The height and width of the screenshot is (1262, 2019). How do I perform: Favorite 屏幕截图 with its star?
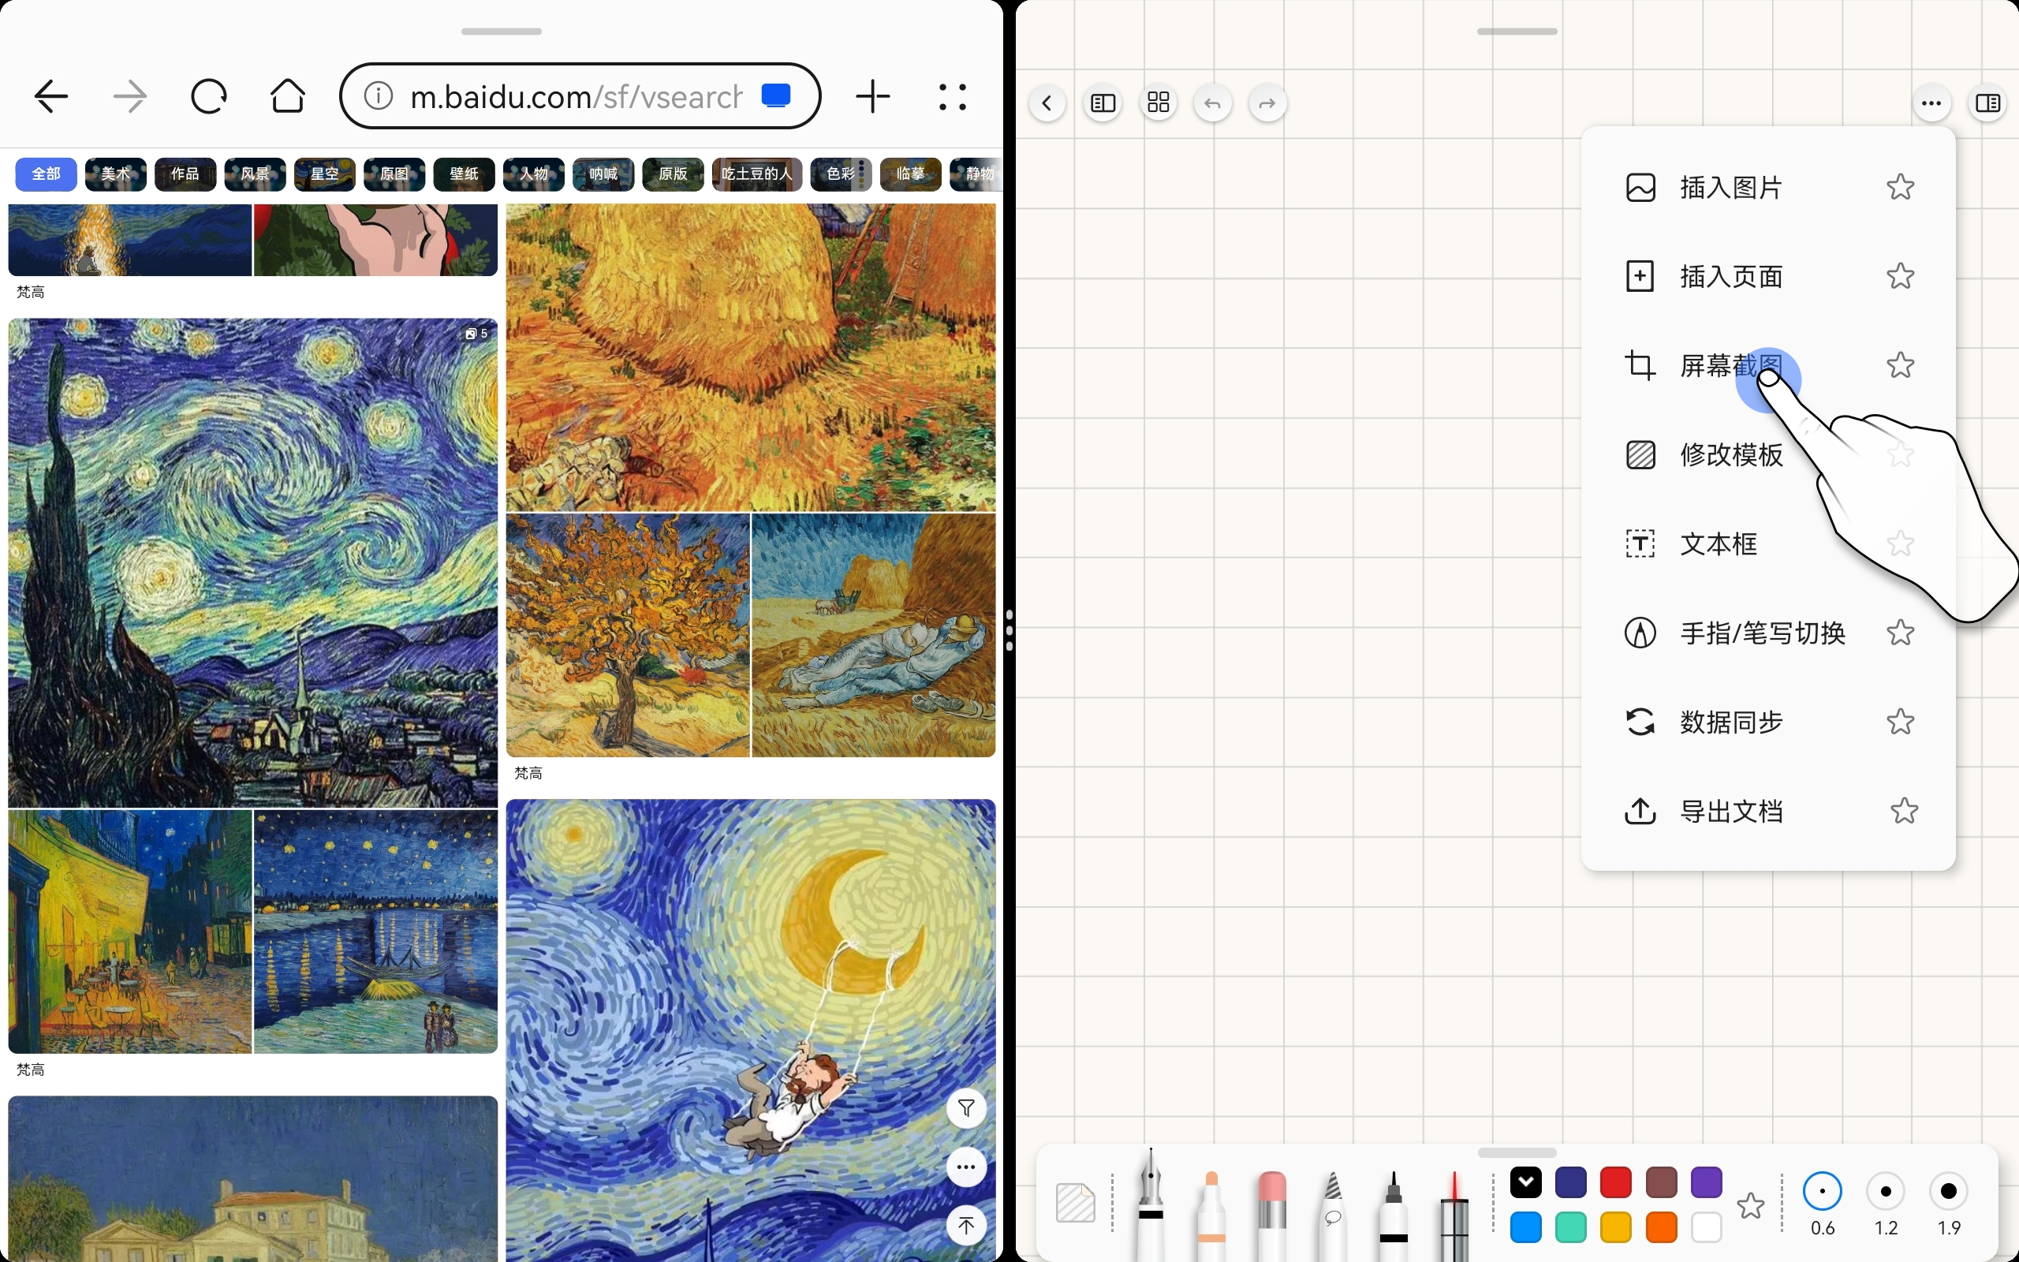(1901, 364)
